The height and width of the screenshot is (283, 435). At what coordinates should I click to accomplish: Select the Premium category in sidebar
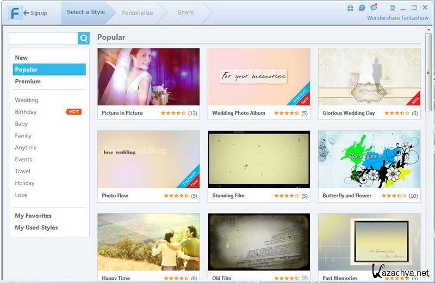[x=28, y=81]
